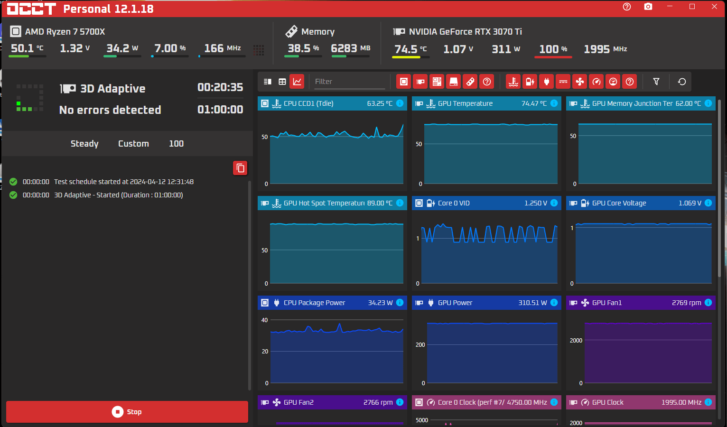The height and width of the screenshot is (427, 727).
Task: Select the graph view for monitoring
Action: click(297, 82)
